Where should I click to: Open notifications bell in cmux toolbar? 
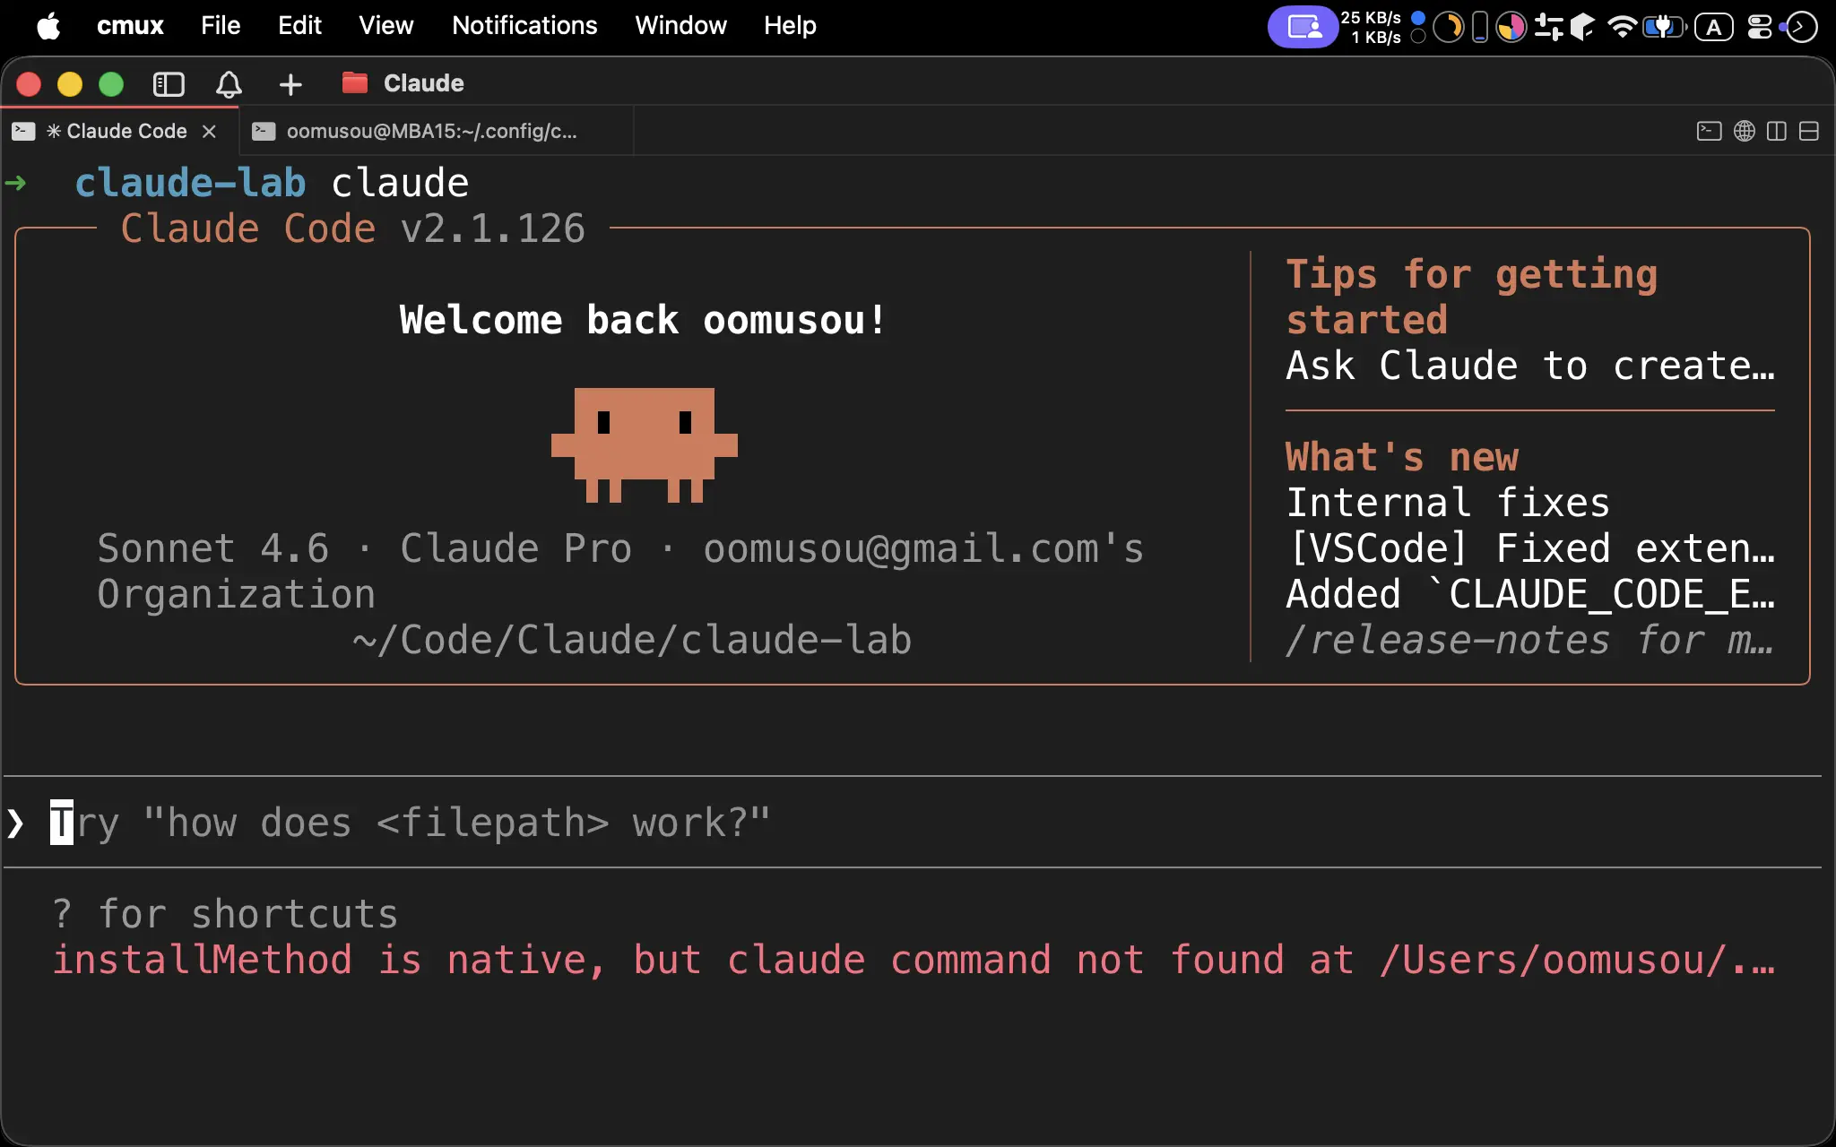coord(229,84)
